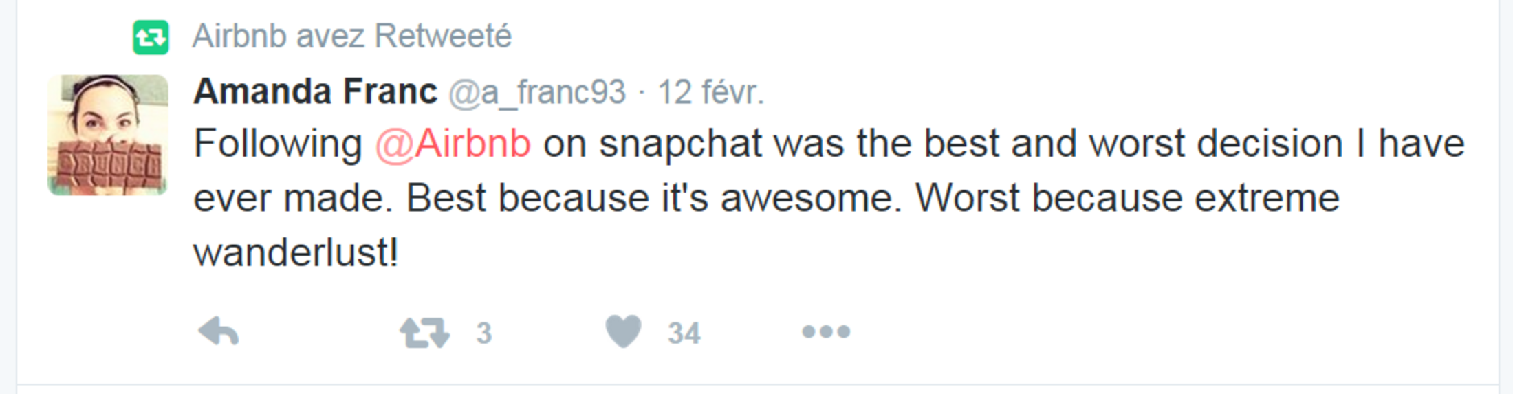Open the three-dot more options menu
Viewport: 1513px width, 394px height.
tap(826, 332)
